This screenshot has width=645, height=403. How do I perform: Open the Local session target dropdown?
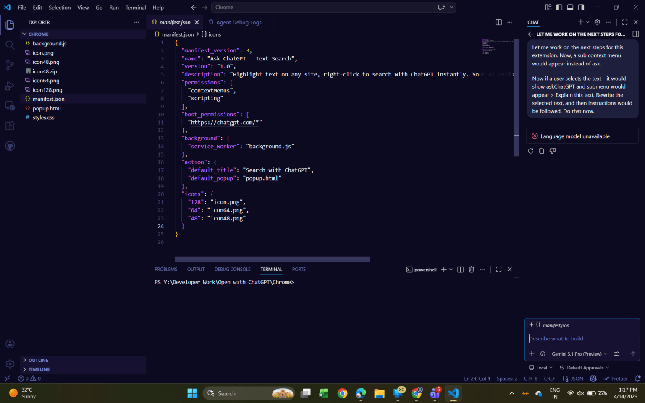[x=541, y=368]
